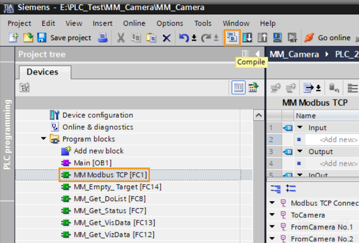Collapse the Output interface section

[x=300, y=151]
